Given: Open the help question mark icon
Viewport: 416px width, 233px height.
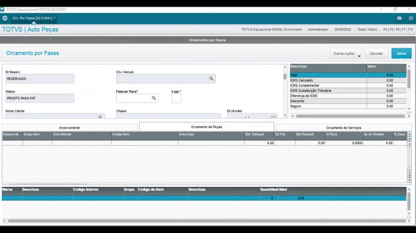Looking at the screenshot, I should point(411,18).
